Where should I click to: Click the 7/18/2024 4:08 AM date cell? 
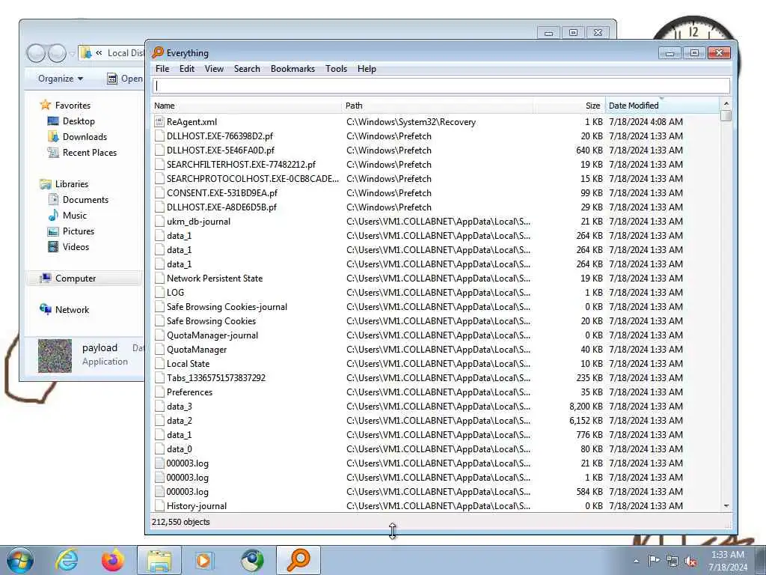tap(646, 122)
